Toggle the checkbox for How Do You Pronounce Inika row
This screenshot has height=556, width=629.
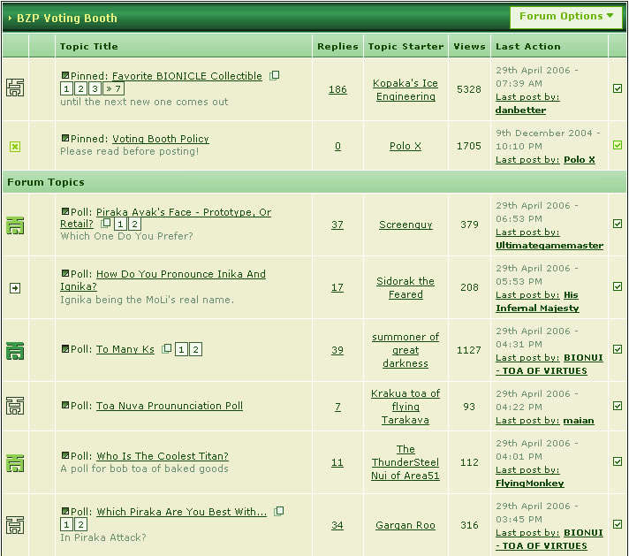(x=618, y=286)
